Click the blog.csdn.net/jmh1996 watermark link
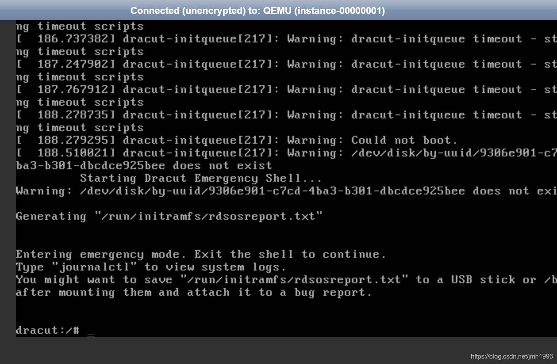The height and width of the screenshot is (364, 557). [511, 356]
